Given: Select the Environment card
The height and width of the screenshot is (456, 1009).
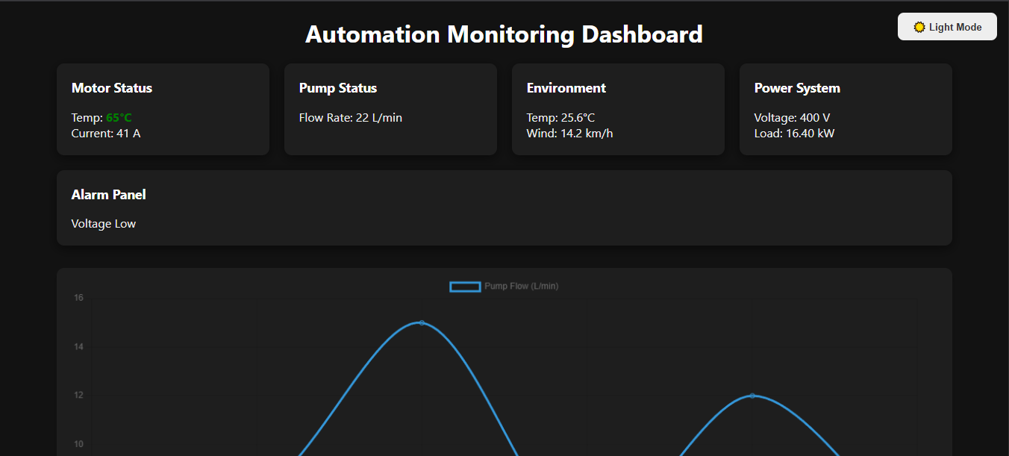Looking at the screenshot, I should tap(618, 109).
